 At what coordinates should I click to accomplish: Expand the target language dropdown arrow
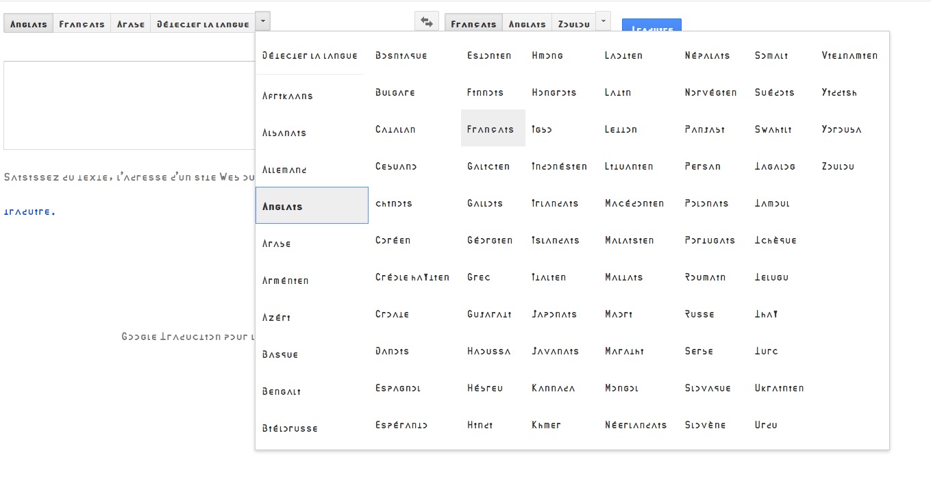click(x=603, y=21)
